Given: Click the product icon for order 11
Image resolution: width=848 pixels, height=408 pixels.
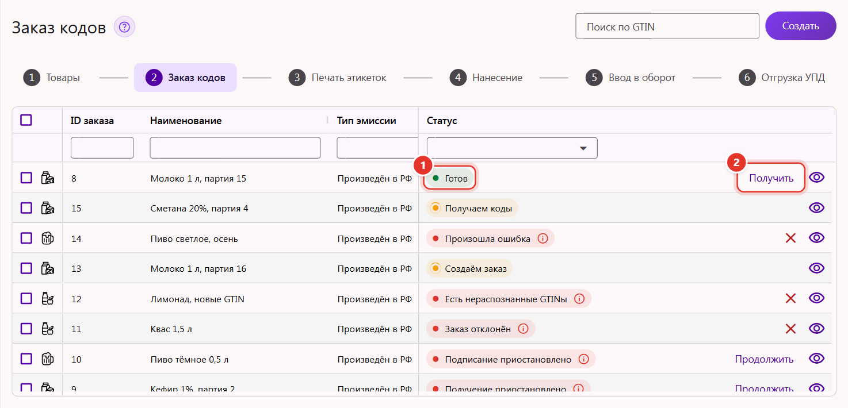Looking at the screenshot, I should click(x=48, y=329).
